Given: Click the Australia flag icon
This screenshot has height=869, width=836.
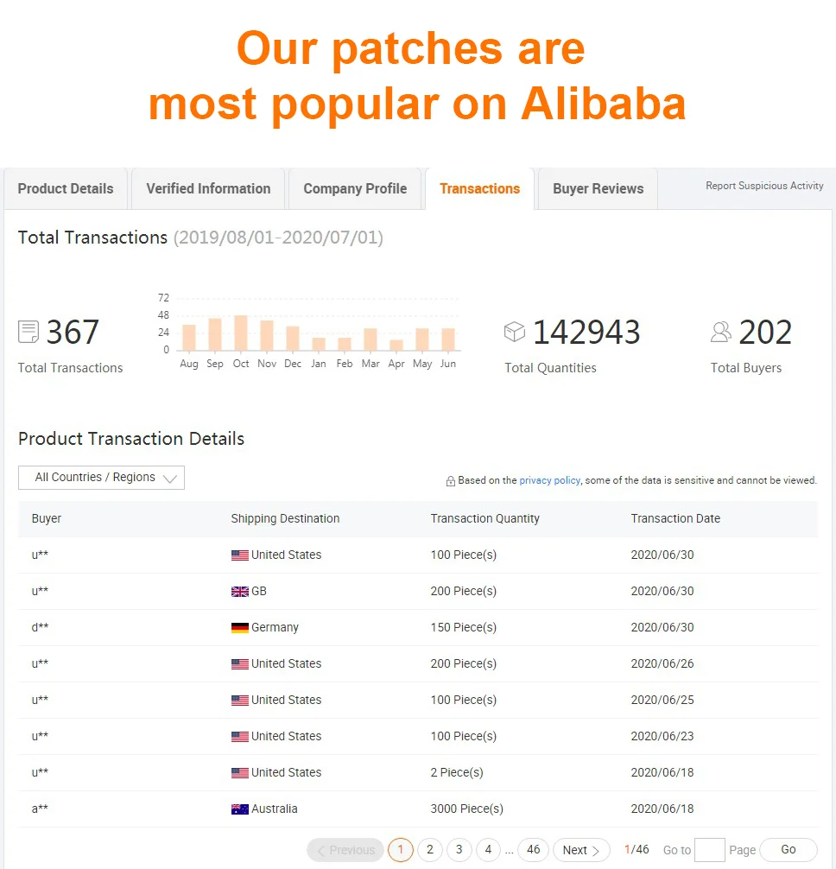Looking at the screenshot, I should pos(240,809).
